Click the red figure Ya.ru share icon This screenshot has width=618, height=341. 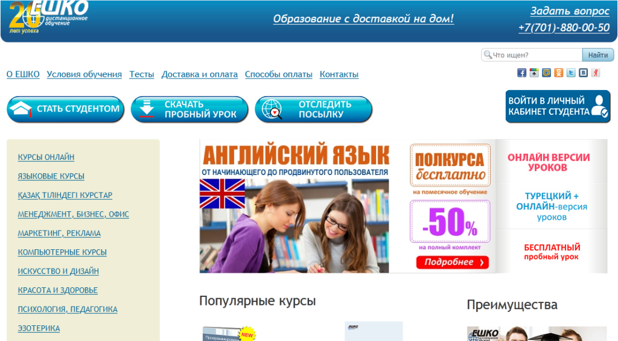pyautogui.click(x=596, y=73)
